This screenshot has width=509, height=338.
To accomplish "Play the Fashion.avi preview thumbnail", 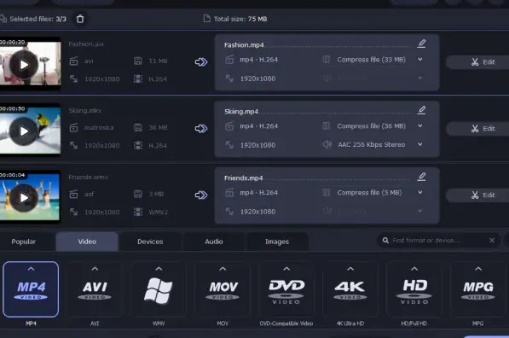I will point(24,65).
